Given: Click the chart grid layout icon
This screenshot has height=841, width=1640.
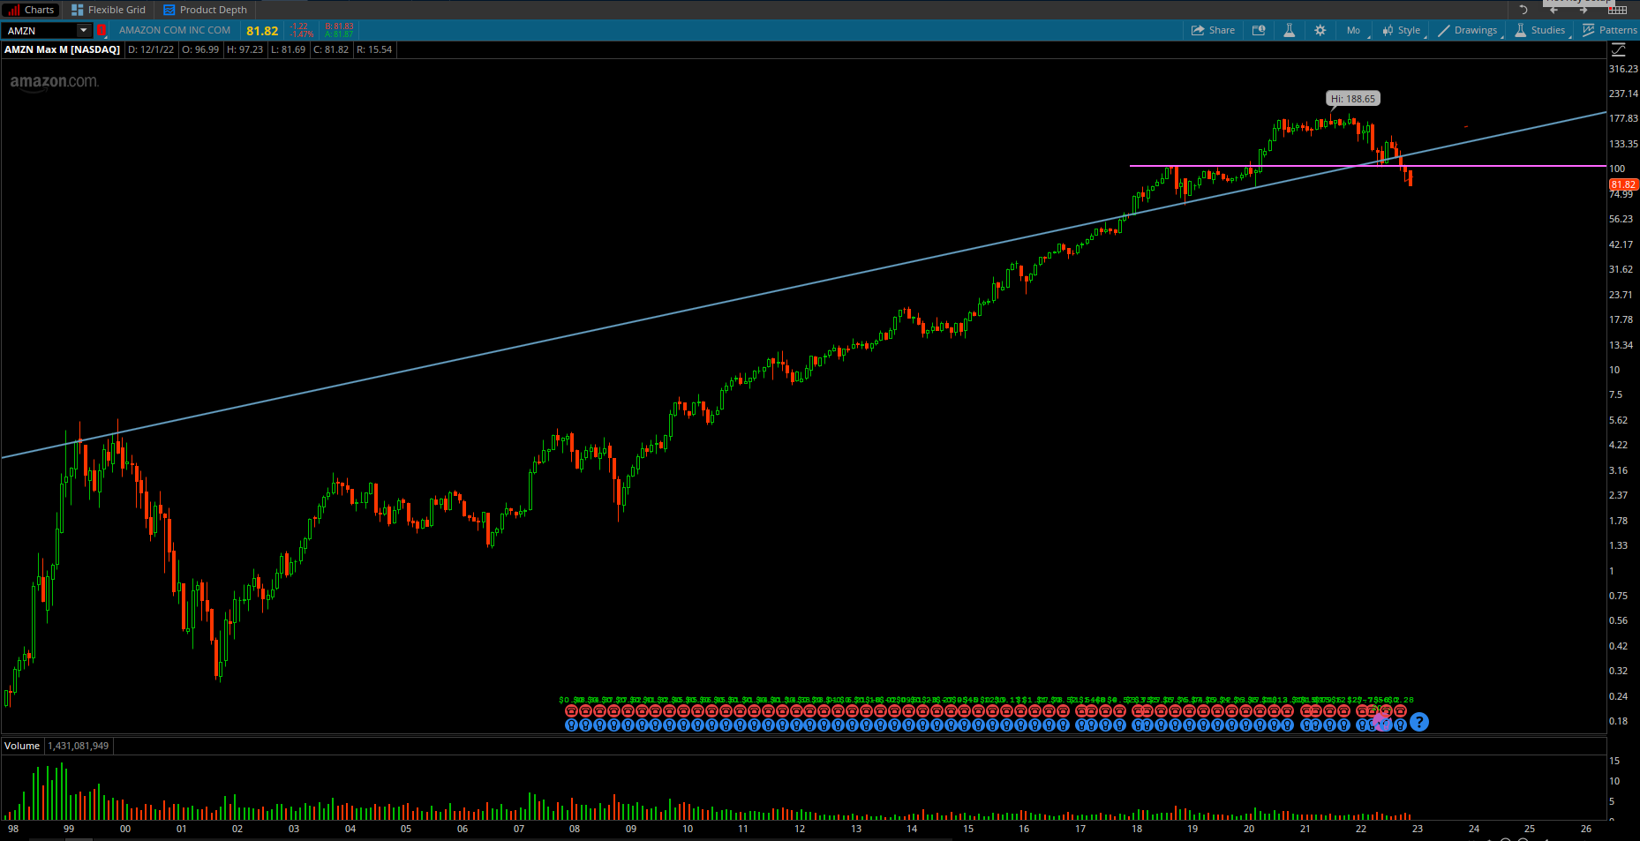Looking at the screenshot, I should click(x=1617, y=10).
